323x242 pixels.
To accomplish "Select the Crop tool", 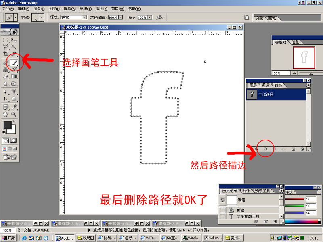I will tap(6, 54).
